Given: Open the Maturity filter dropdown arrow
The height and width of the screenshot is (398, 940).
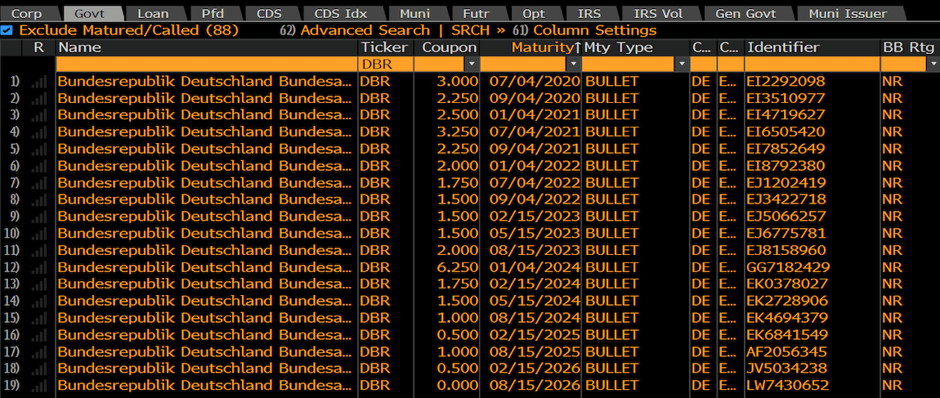Looking at the screenshot, I should click(x=574, y=64).
